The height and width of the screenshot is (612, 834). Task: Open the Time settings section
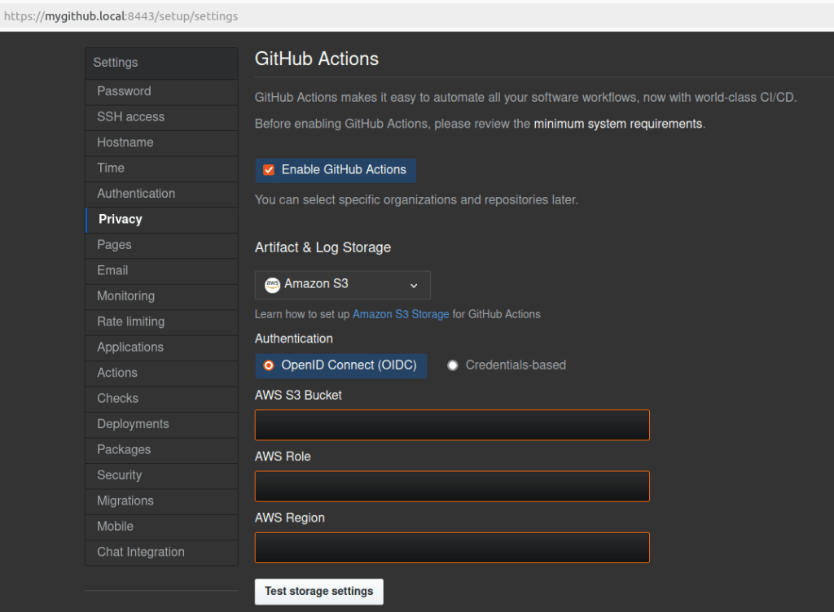click(162, 168)
